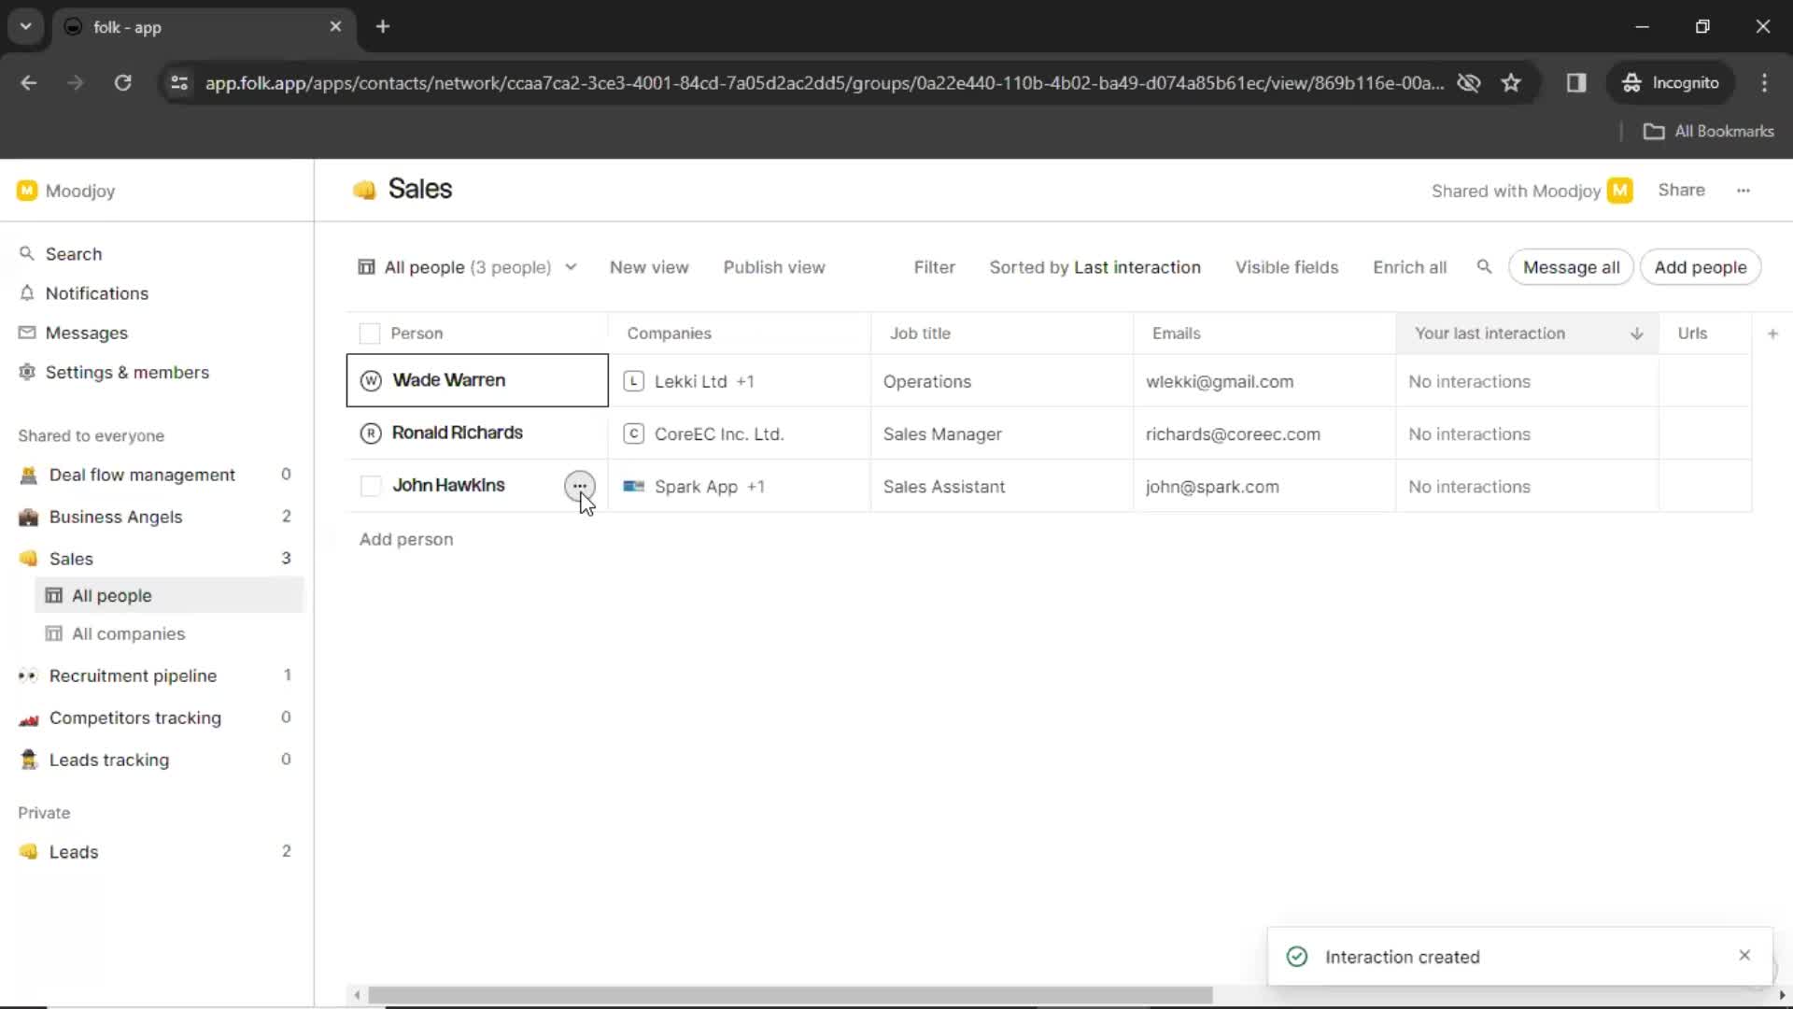Click the Share button icon
Viewport: 1793px width, 1009px height.
pos(1681,190)
